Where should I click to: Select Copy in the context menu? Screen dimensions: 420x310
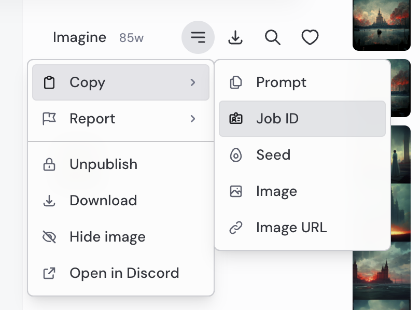click(x=87, y=82)
